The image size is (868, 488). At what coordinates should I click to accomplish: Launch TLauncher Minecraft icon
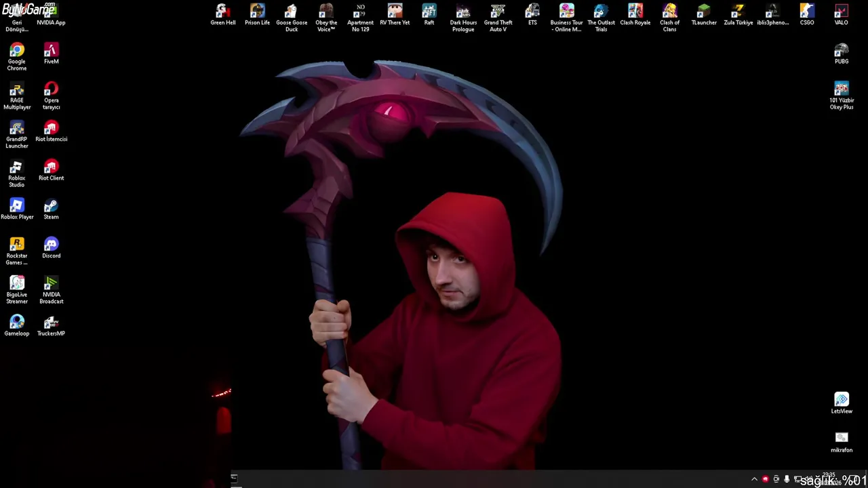(x=704, y=15)
